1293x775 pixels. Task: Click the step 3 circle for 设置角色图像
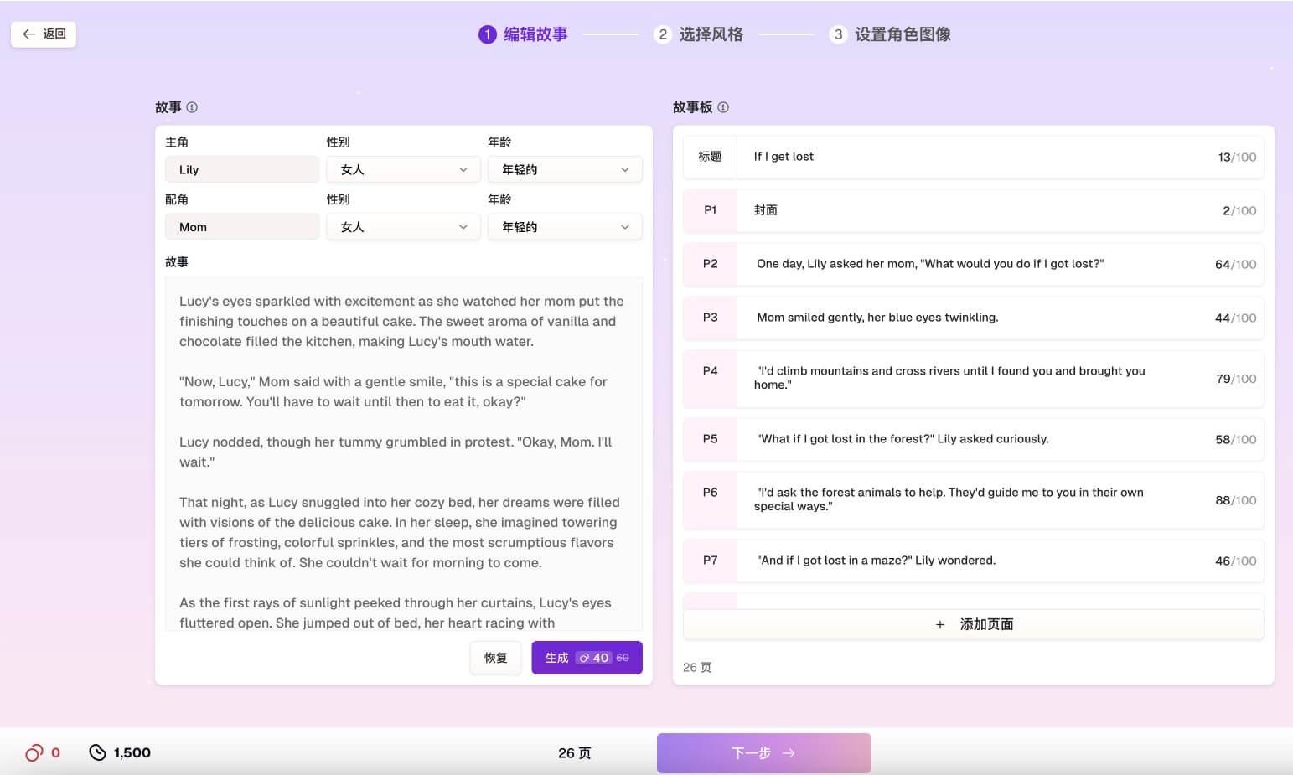[838, 34]
